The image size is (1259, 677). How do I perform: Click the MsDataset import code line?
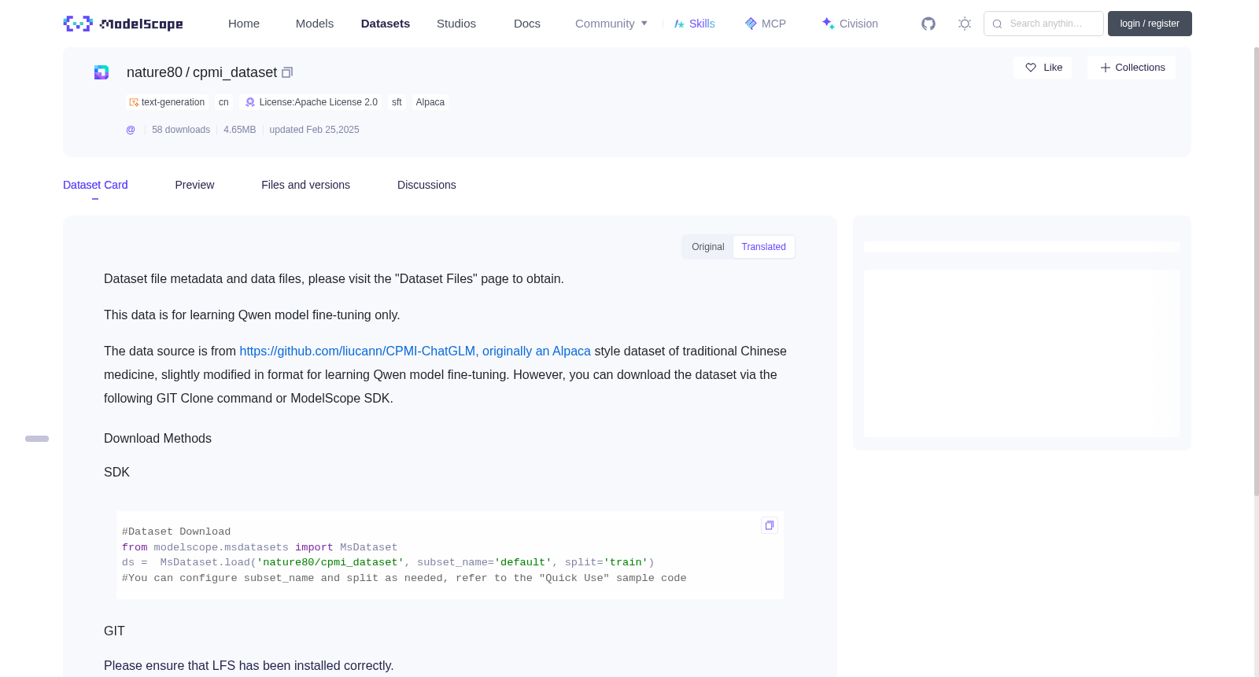click(x=260, y=547)
